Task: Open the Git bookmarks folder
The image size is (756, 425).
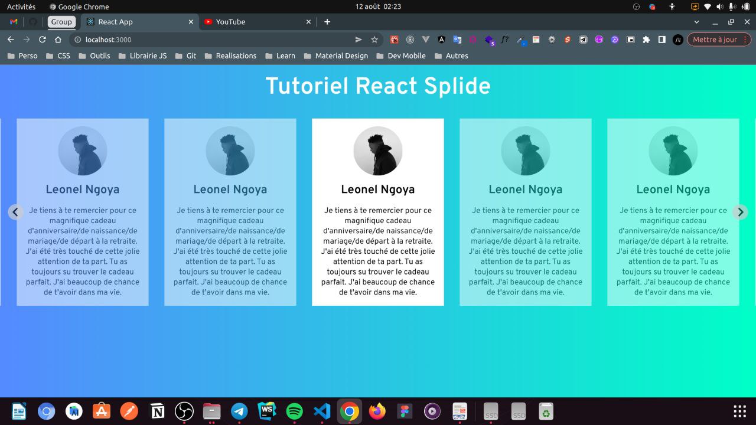Action: 185,55
